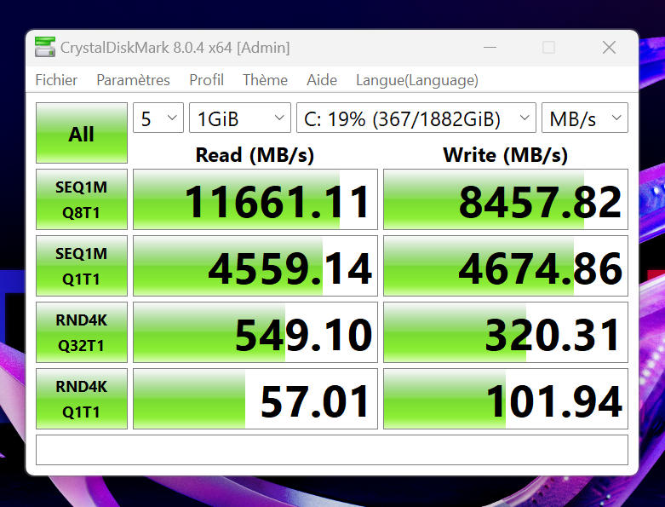This screenshot has height=507, width=665.
Task: Open the drive selector showing C: 19%
Action: 416,118
